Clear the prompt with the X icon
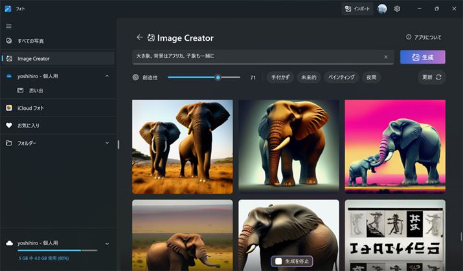 pyautogui.click(x=386, y=57)
